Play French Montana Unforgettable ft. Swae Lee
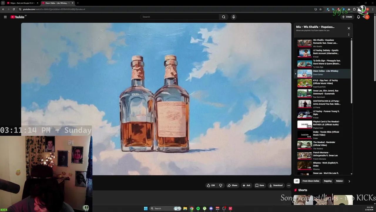This screenshot has width=376, height=212. (x=323, y=155)
